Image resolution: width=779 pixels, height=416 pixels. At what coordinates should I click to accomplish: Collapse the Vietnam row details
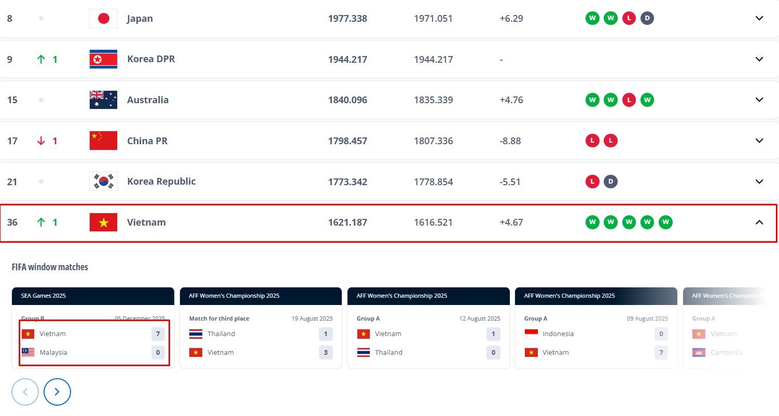point(759,222)
